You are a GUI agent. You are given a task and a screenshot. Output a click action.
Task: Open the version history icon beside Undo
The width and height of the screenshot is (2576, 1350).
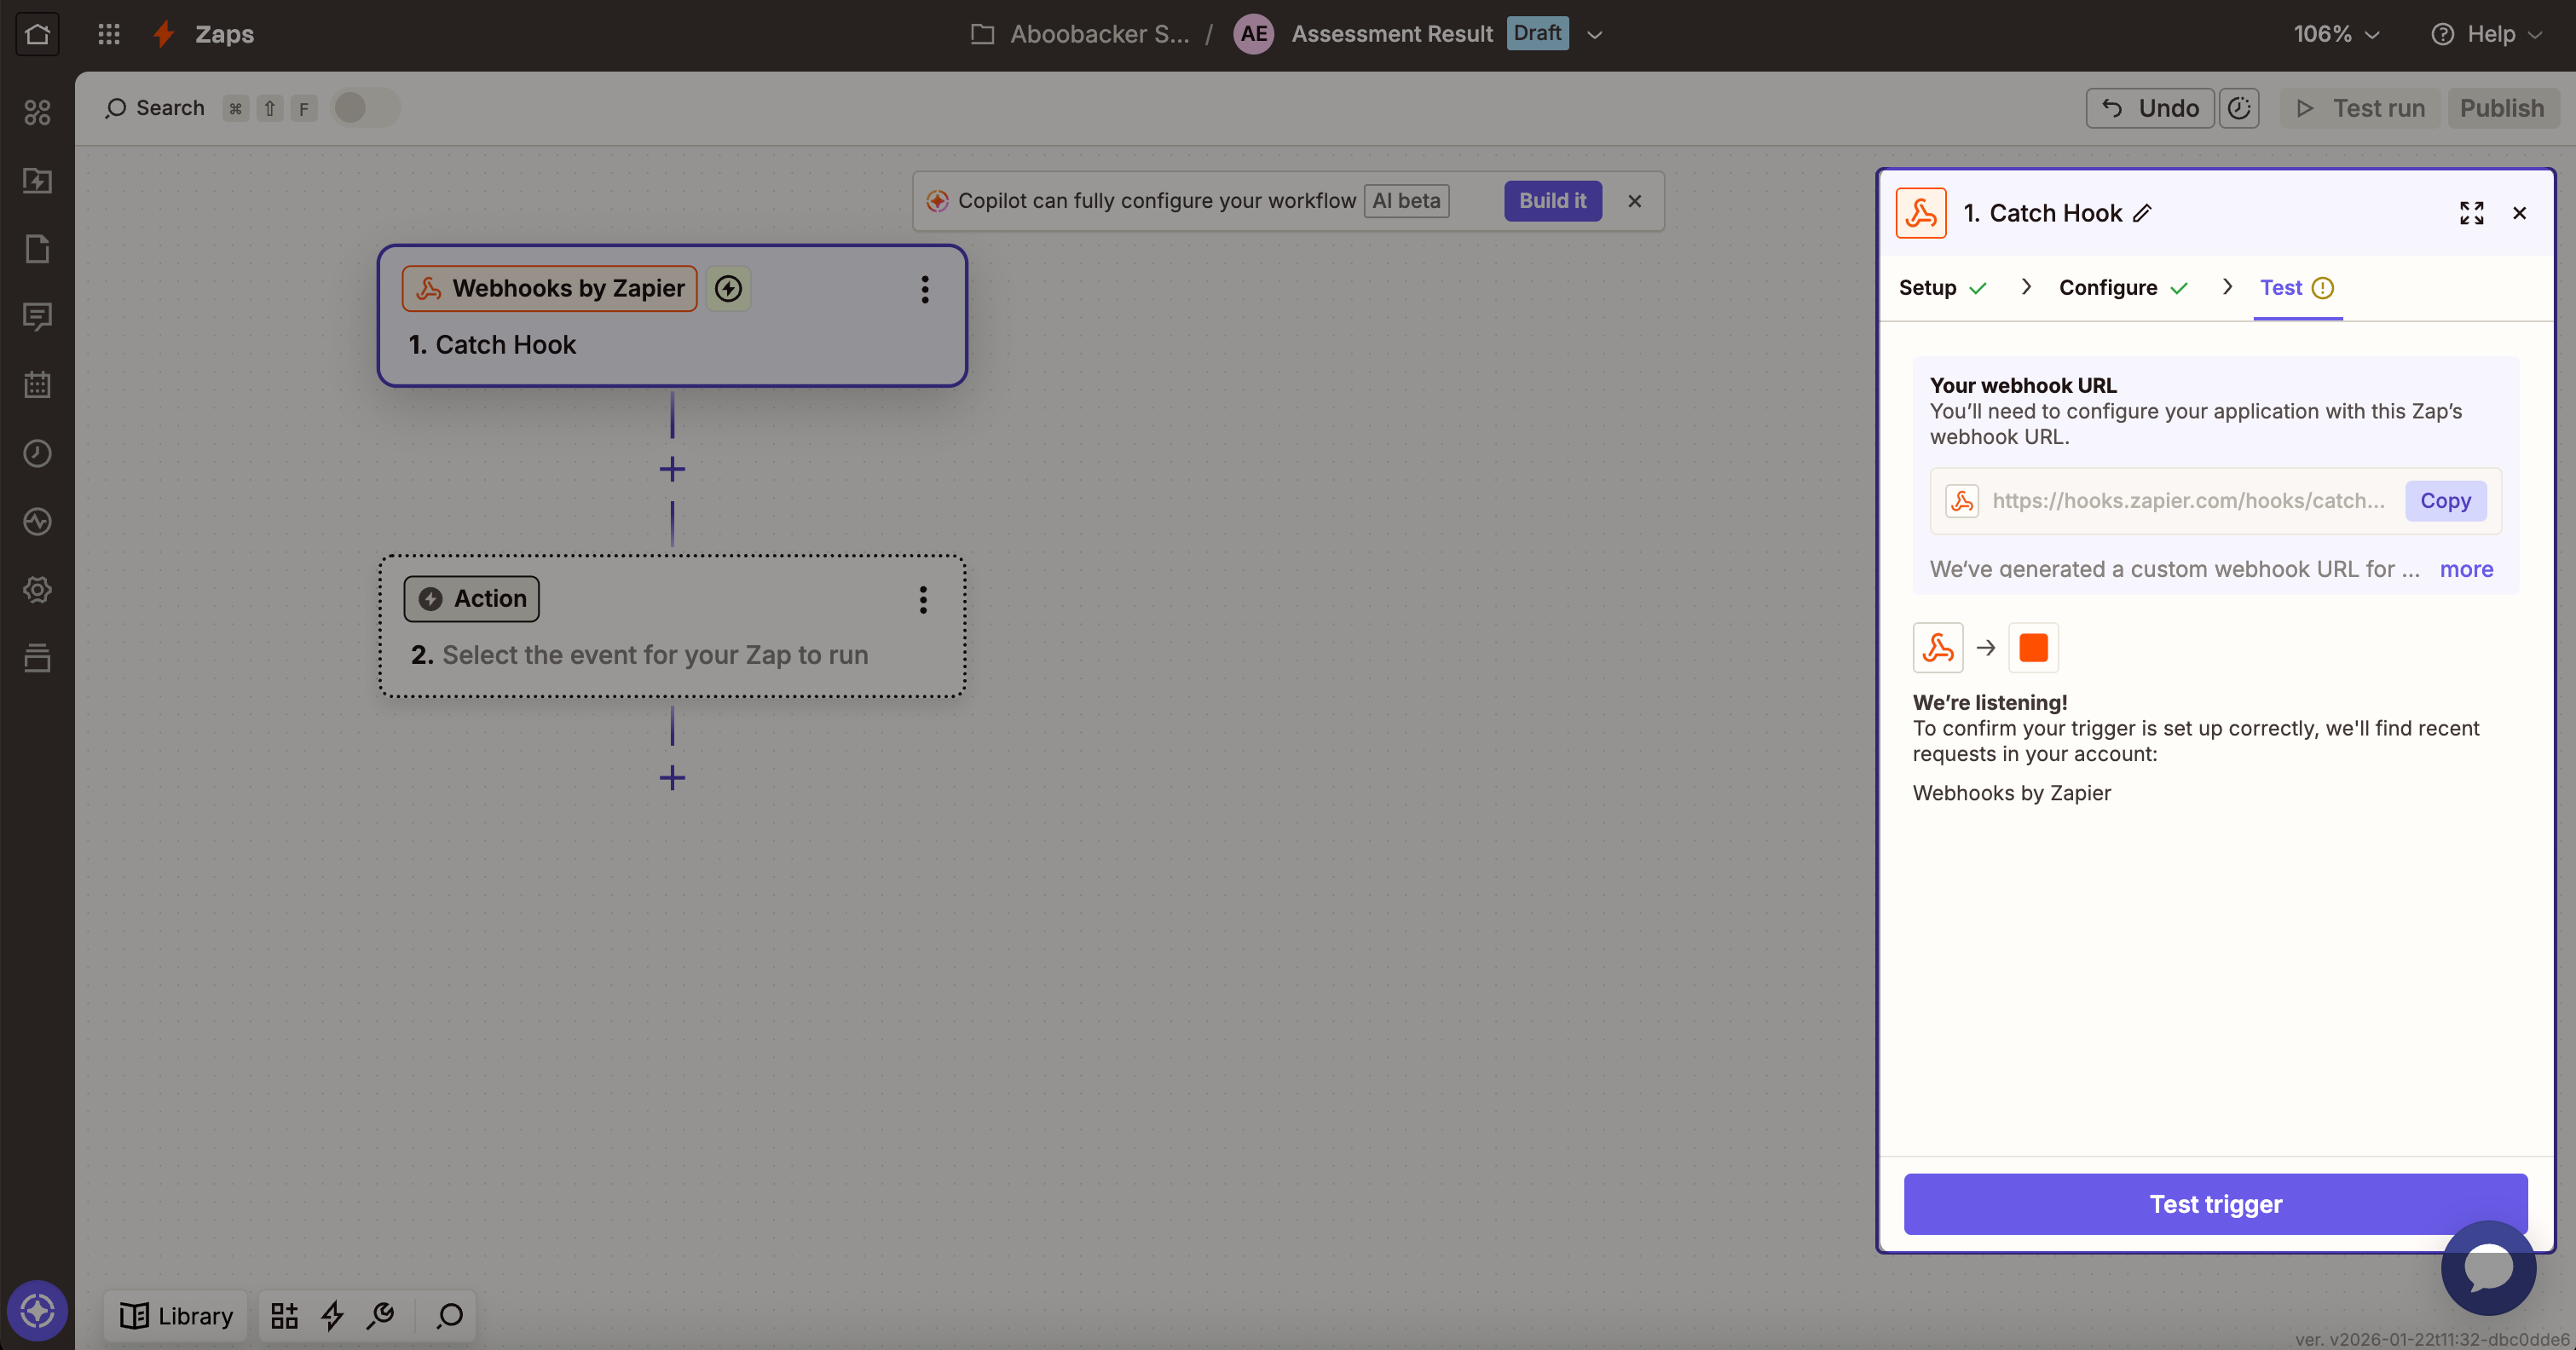tap(2239, 108)
